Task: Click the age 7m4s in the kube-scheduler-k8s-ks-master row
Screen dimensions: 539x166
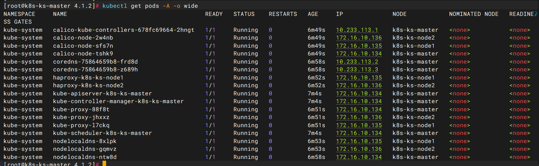Action: tap(315, 133)
